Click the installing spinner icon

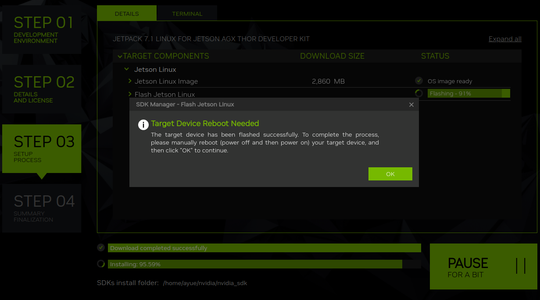pyautogui.click(x=101, y=264)
